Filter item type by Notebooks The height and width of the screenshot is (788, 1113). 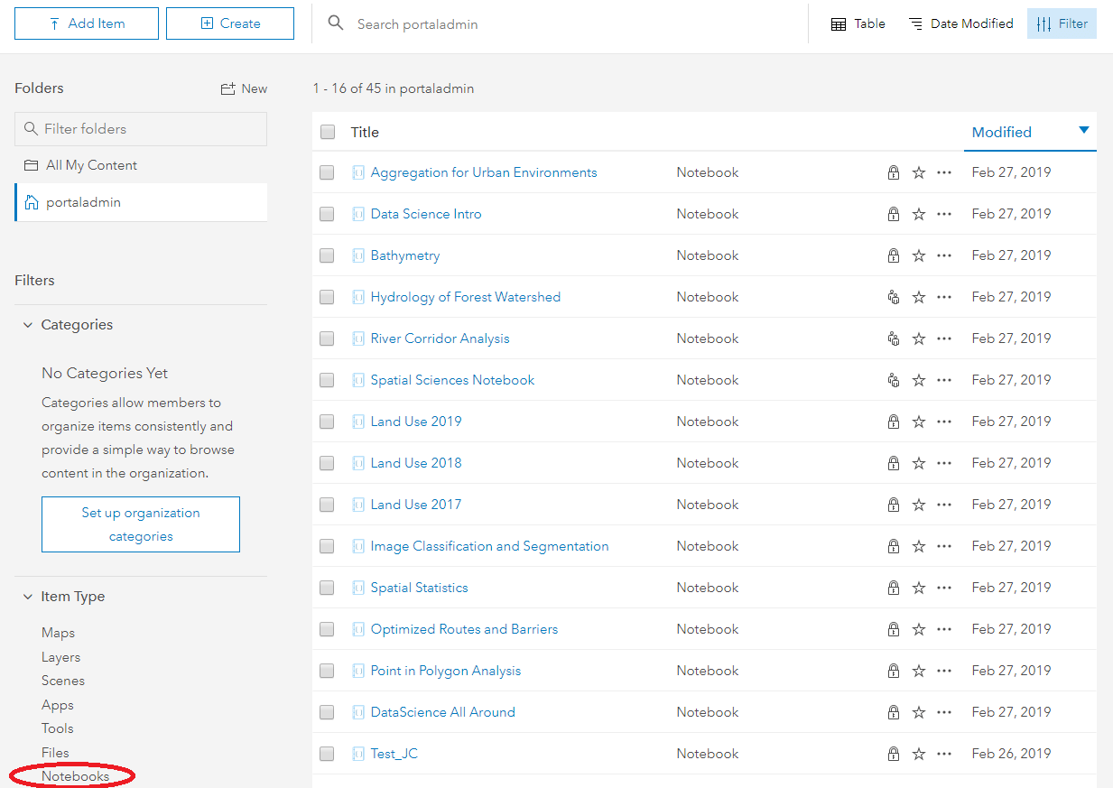coord(75,776)
